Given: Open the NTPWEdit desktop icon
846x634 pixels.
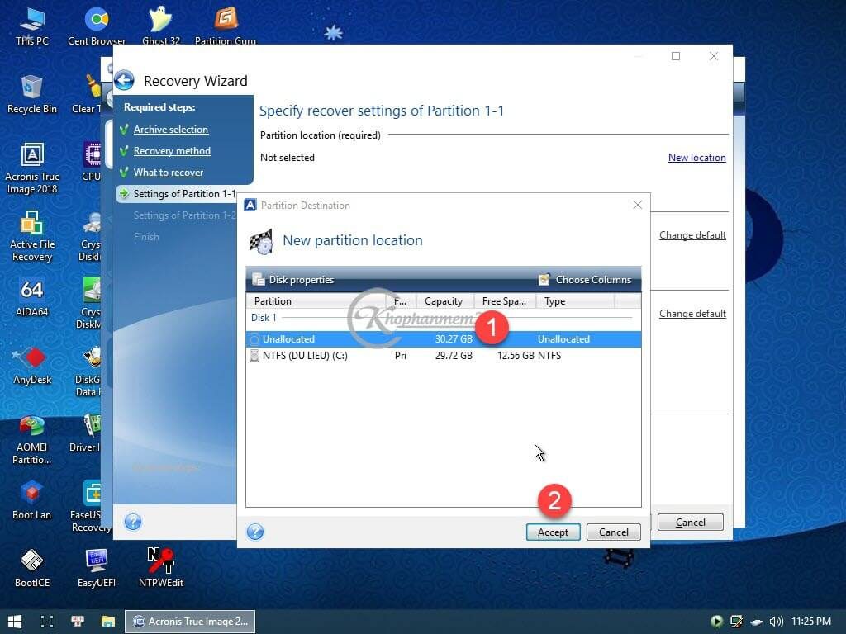Looking at the screenshot, I should (161, 566).
